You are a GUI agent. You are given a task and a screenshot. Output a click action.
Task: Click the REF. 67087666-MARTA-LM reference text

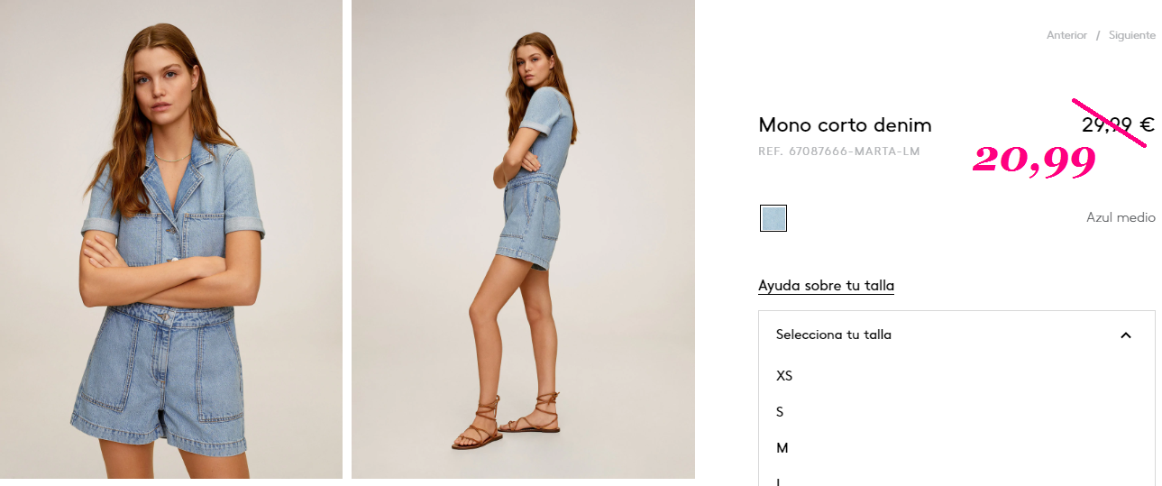pyautogui.click(x=839, y=151)
